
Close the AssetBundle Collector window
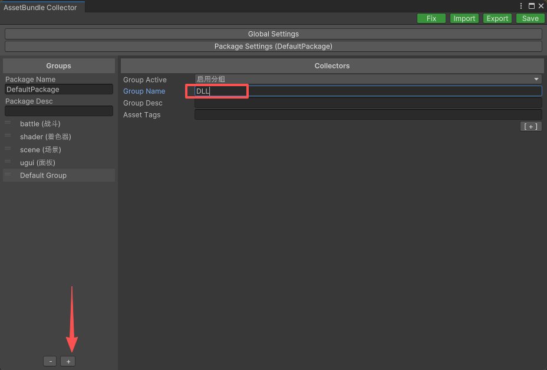[x=541, y=6]
